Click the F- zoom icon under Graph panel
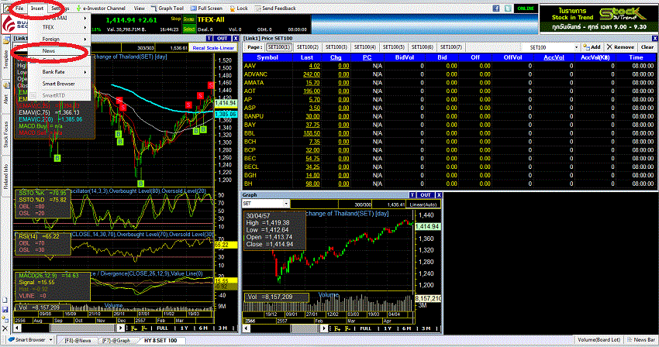The width and height of the screenshot is (659, 347). tap(347, 328)
